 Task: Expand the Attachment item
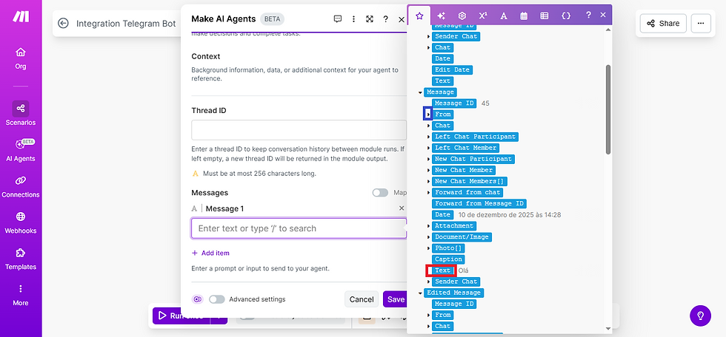(x=429, y=225)
